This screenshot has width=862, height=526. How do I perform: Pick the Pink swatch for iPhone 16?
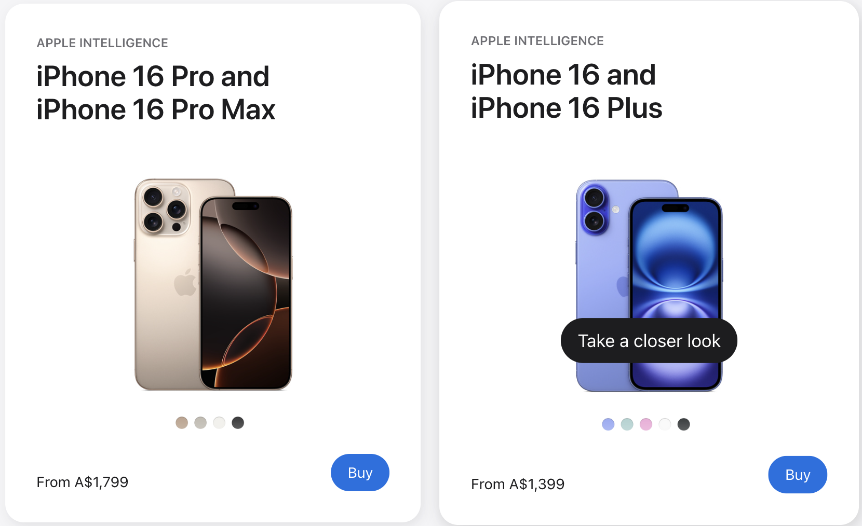pyautogui.click(x=646, y=424)
